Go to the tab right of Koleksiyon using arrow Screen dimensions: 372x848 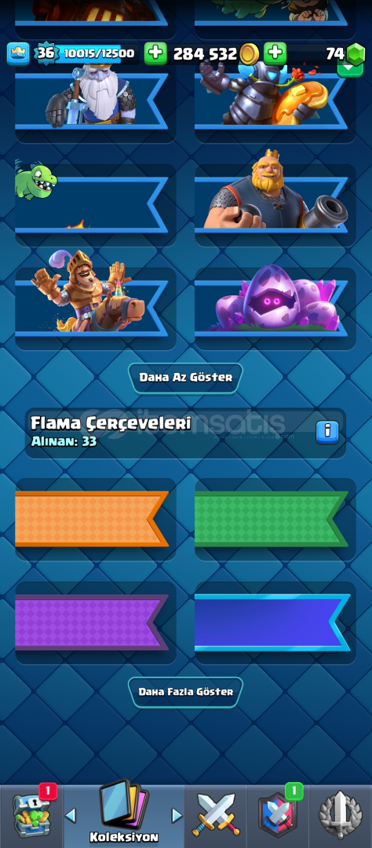(x=177, y=816)
